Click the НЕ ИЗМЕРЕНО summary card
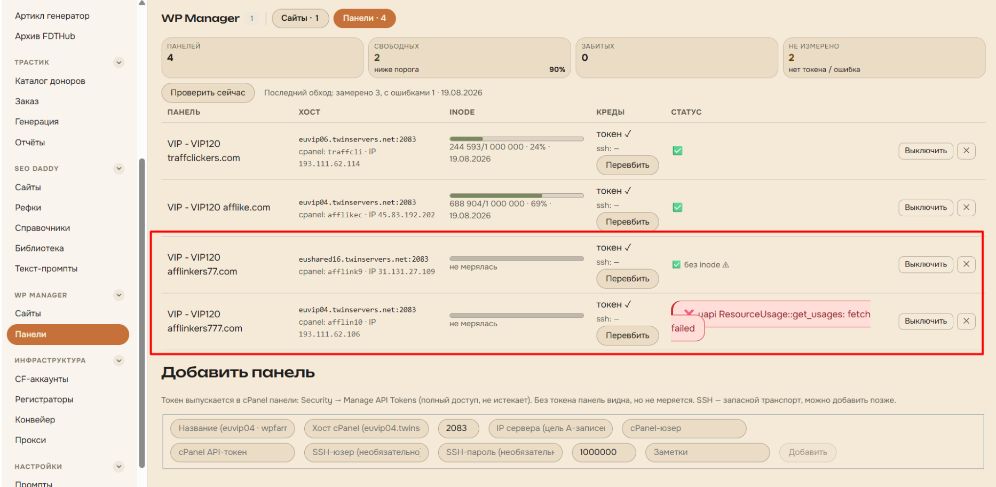 click(883, 58)
